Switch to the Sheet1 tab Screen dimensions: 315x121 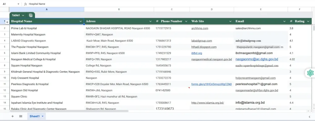pyautogui.click(x=35, y=116)
